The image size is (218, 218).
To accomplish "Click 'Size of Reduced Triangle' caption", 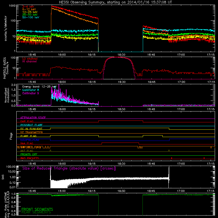I will (69, 168).
